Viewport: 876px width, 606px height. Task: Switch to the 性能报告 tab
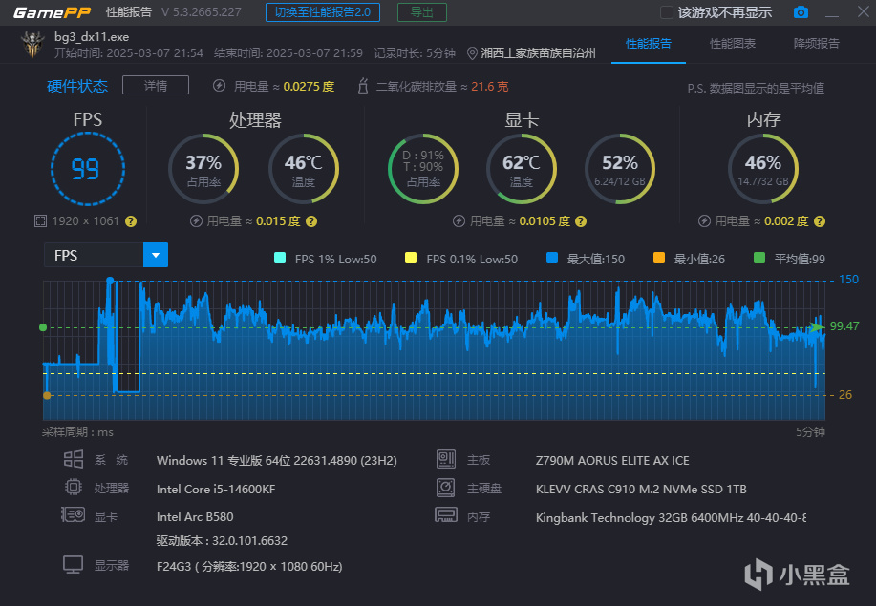coord(648,44)
